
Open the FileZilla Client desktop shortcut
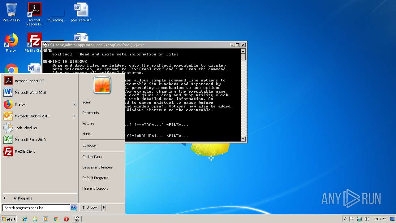34,43
